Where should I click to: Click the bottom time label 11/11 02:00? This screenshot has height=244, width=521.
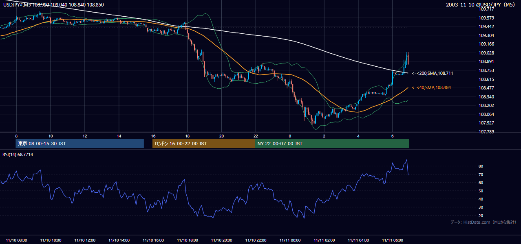coord(325,240)
